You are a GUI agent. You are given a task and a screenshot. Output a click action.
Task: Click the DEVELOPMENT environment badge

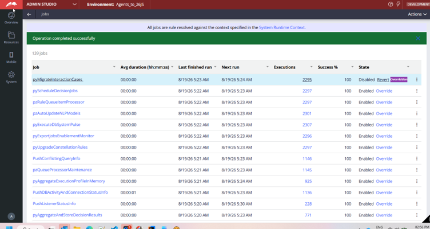[x=417, y=5]
